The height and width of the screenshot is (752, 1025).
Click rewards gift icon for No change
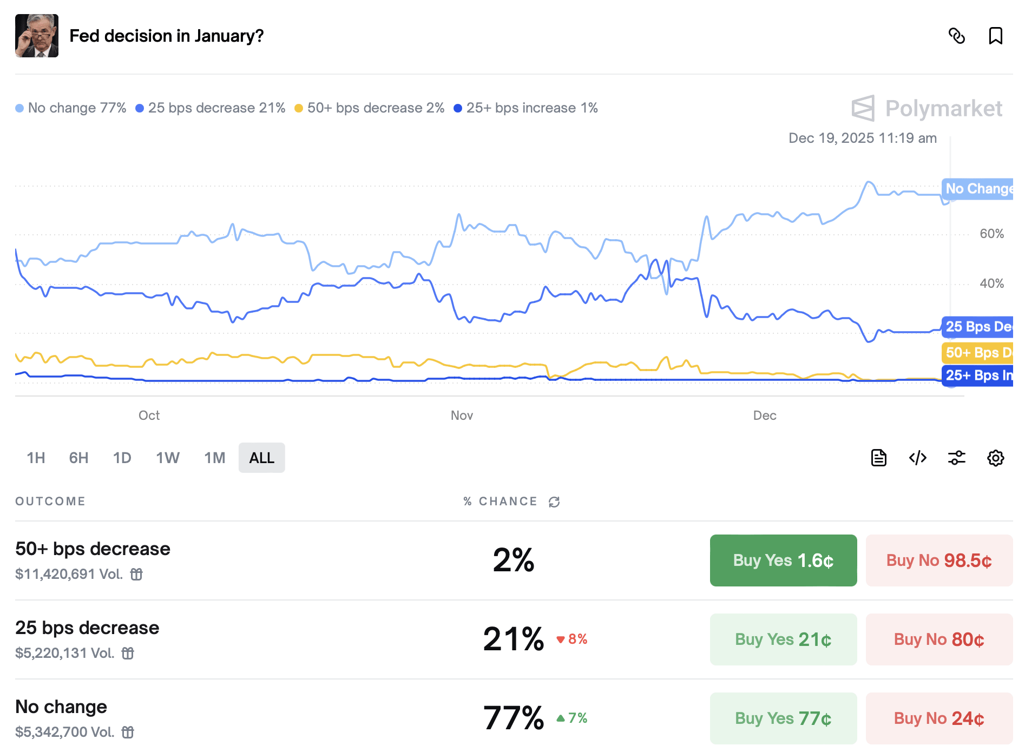(128, 732)
